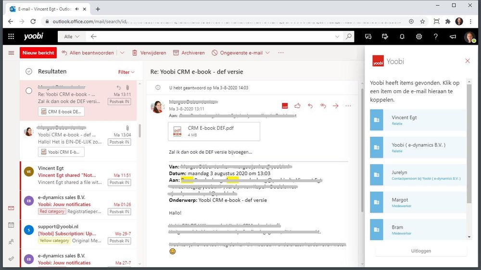The width and height of the screenshot is (481, 270).
Task: Reply using the single arrow icon in the message
Action: coord(310,106)
